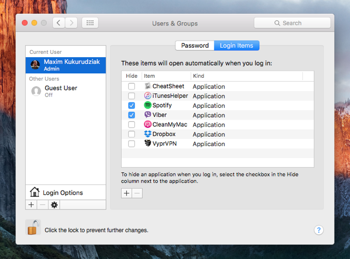Check the Hide checkbox for CheatSheet

click(132, 86)
